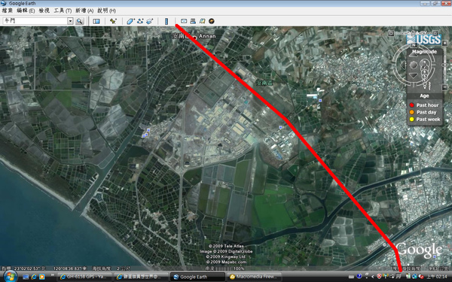Click the zoom slider handle
This screenshot has width=452, height=282.
tap(444, 65)
